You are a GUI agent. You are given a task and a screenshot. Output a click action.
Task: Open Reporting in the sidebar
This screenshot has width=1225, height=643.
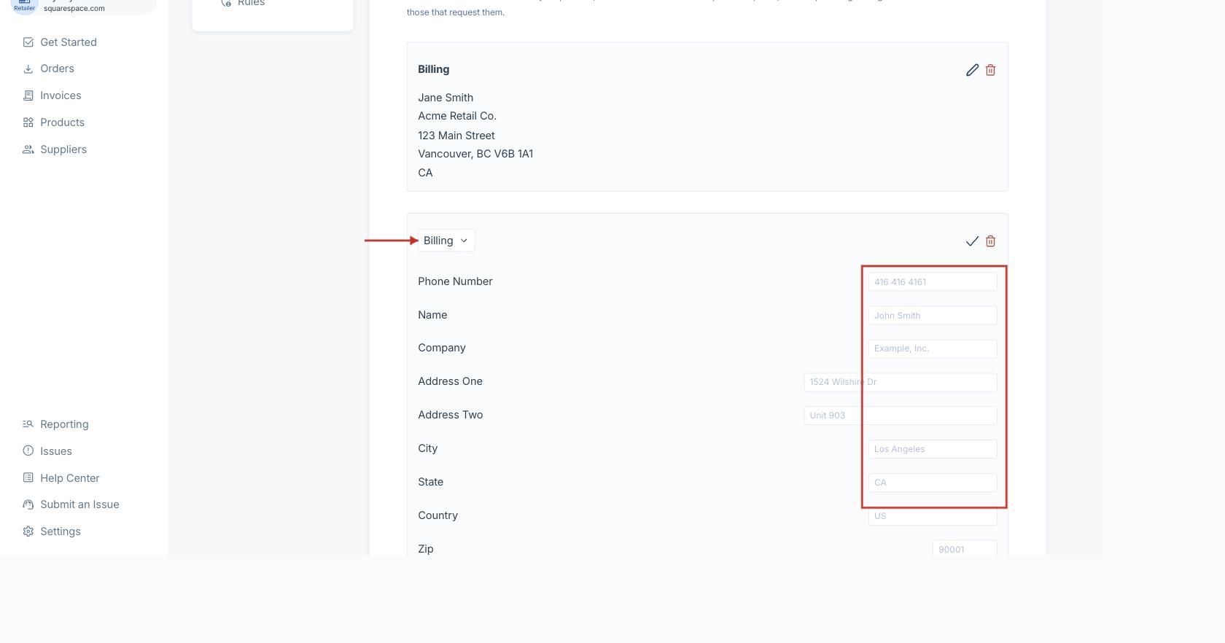[64, 424]
